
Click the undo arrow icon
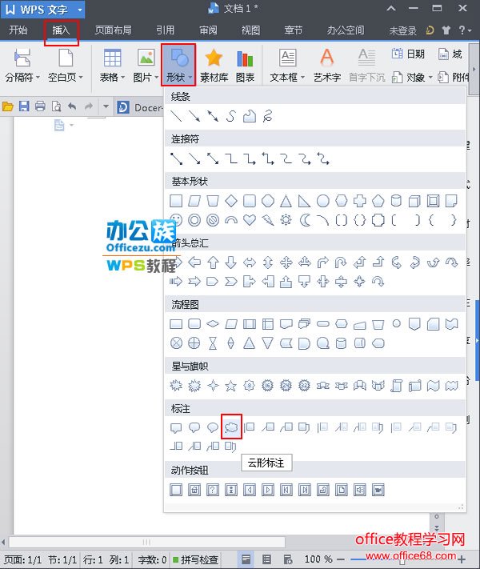tap(72, 106)
